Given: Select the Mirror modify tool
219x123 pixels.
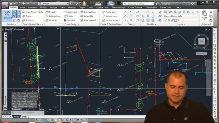Looking at the screenshot, I should tap(148, 16).
